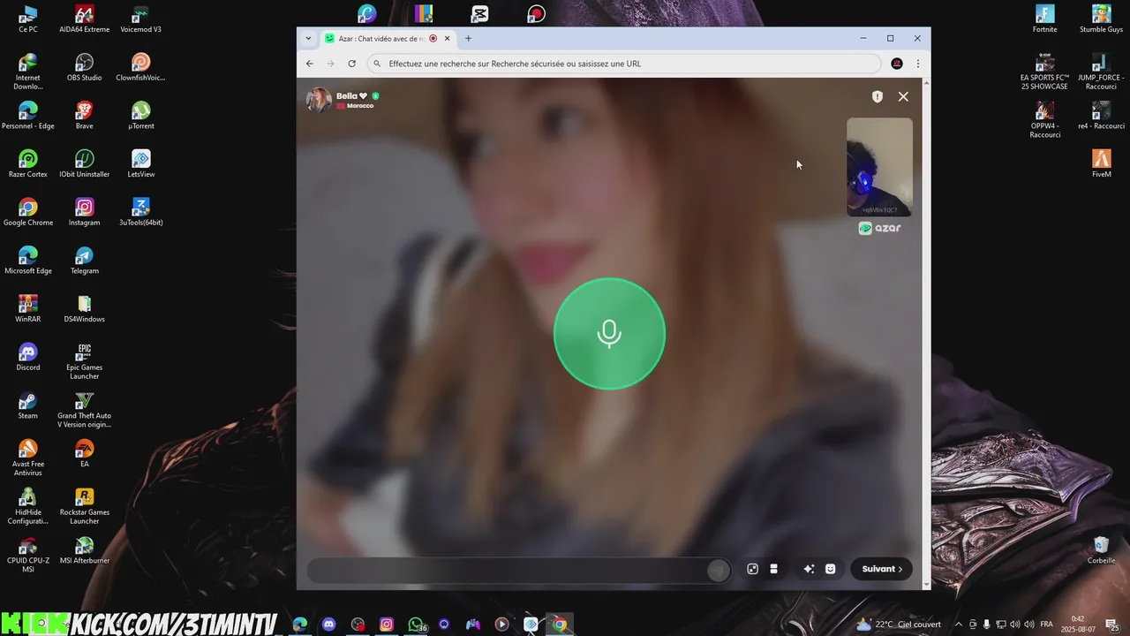Viewport: 1130px width, 636px height.
Task: Open the taskbar clock and date
Action: coord(1078,625)
